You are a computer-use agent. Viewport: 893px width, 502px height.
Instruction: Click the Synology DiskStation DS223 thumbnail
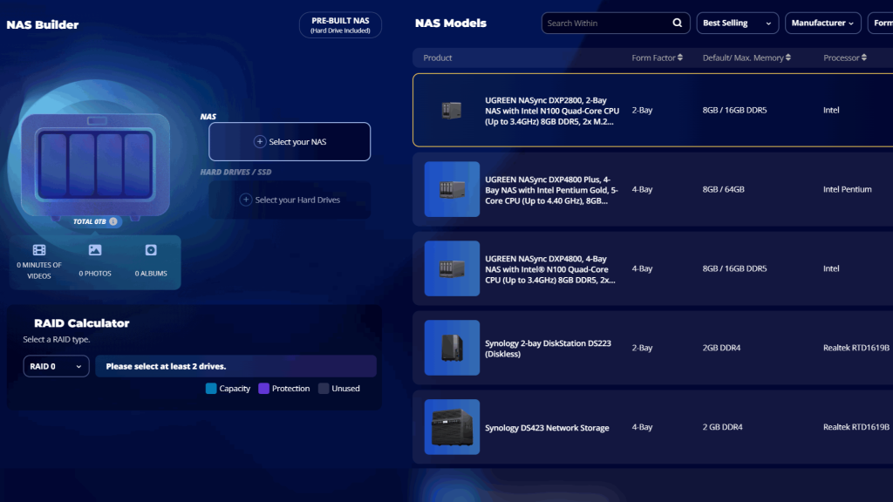pos(451,348)
